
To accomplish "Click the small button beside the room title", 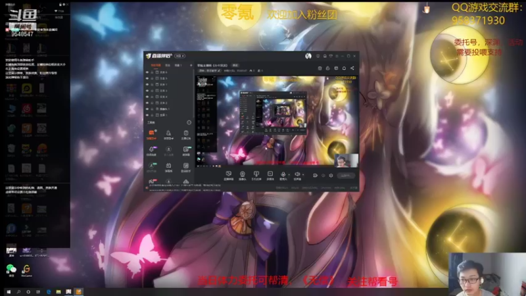I will point(235,65).
